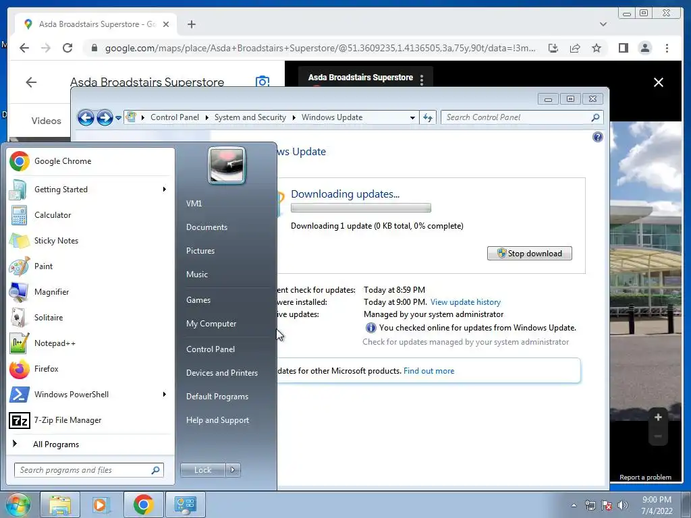Open Getting Started in Start menu
This screenshot has height=518, width=691.
(x=90, y=190)
